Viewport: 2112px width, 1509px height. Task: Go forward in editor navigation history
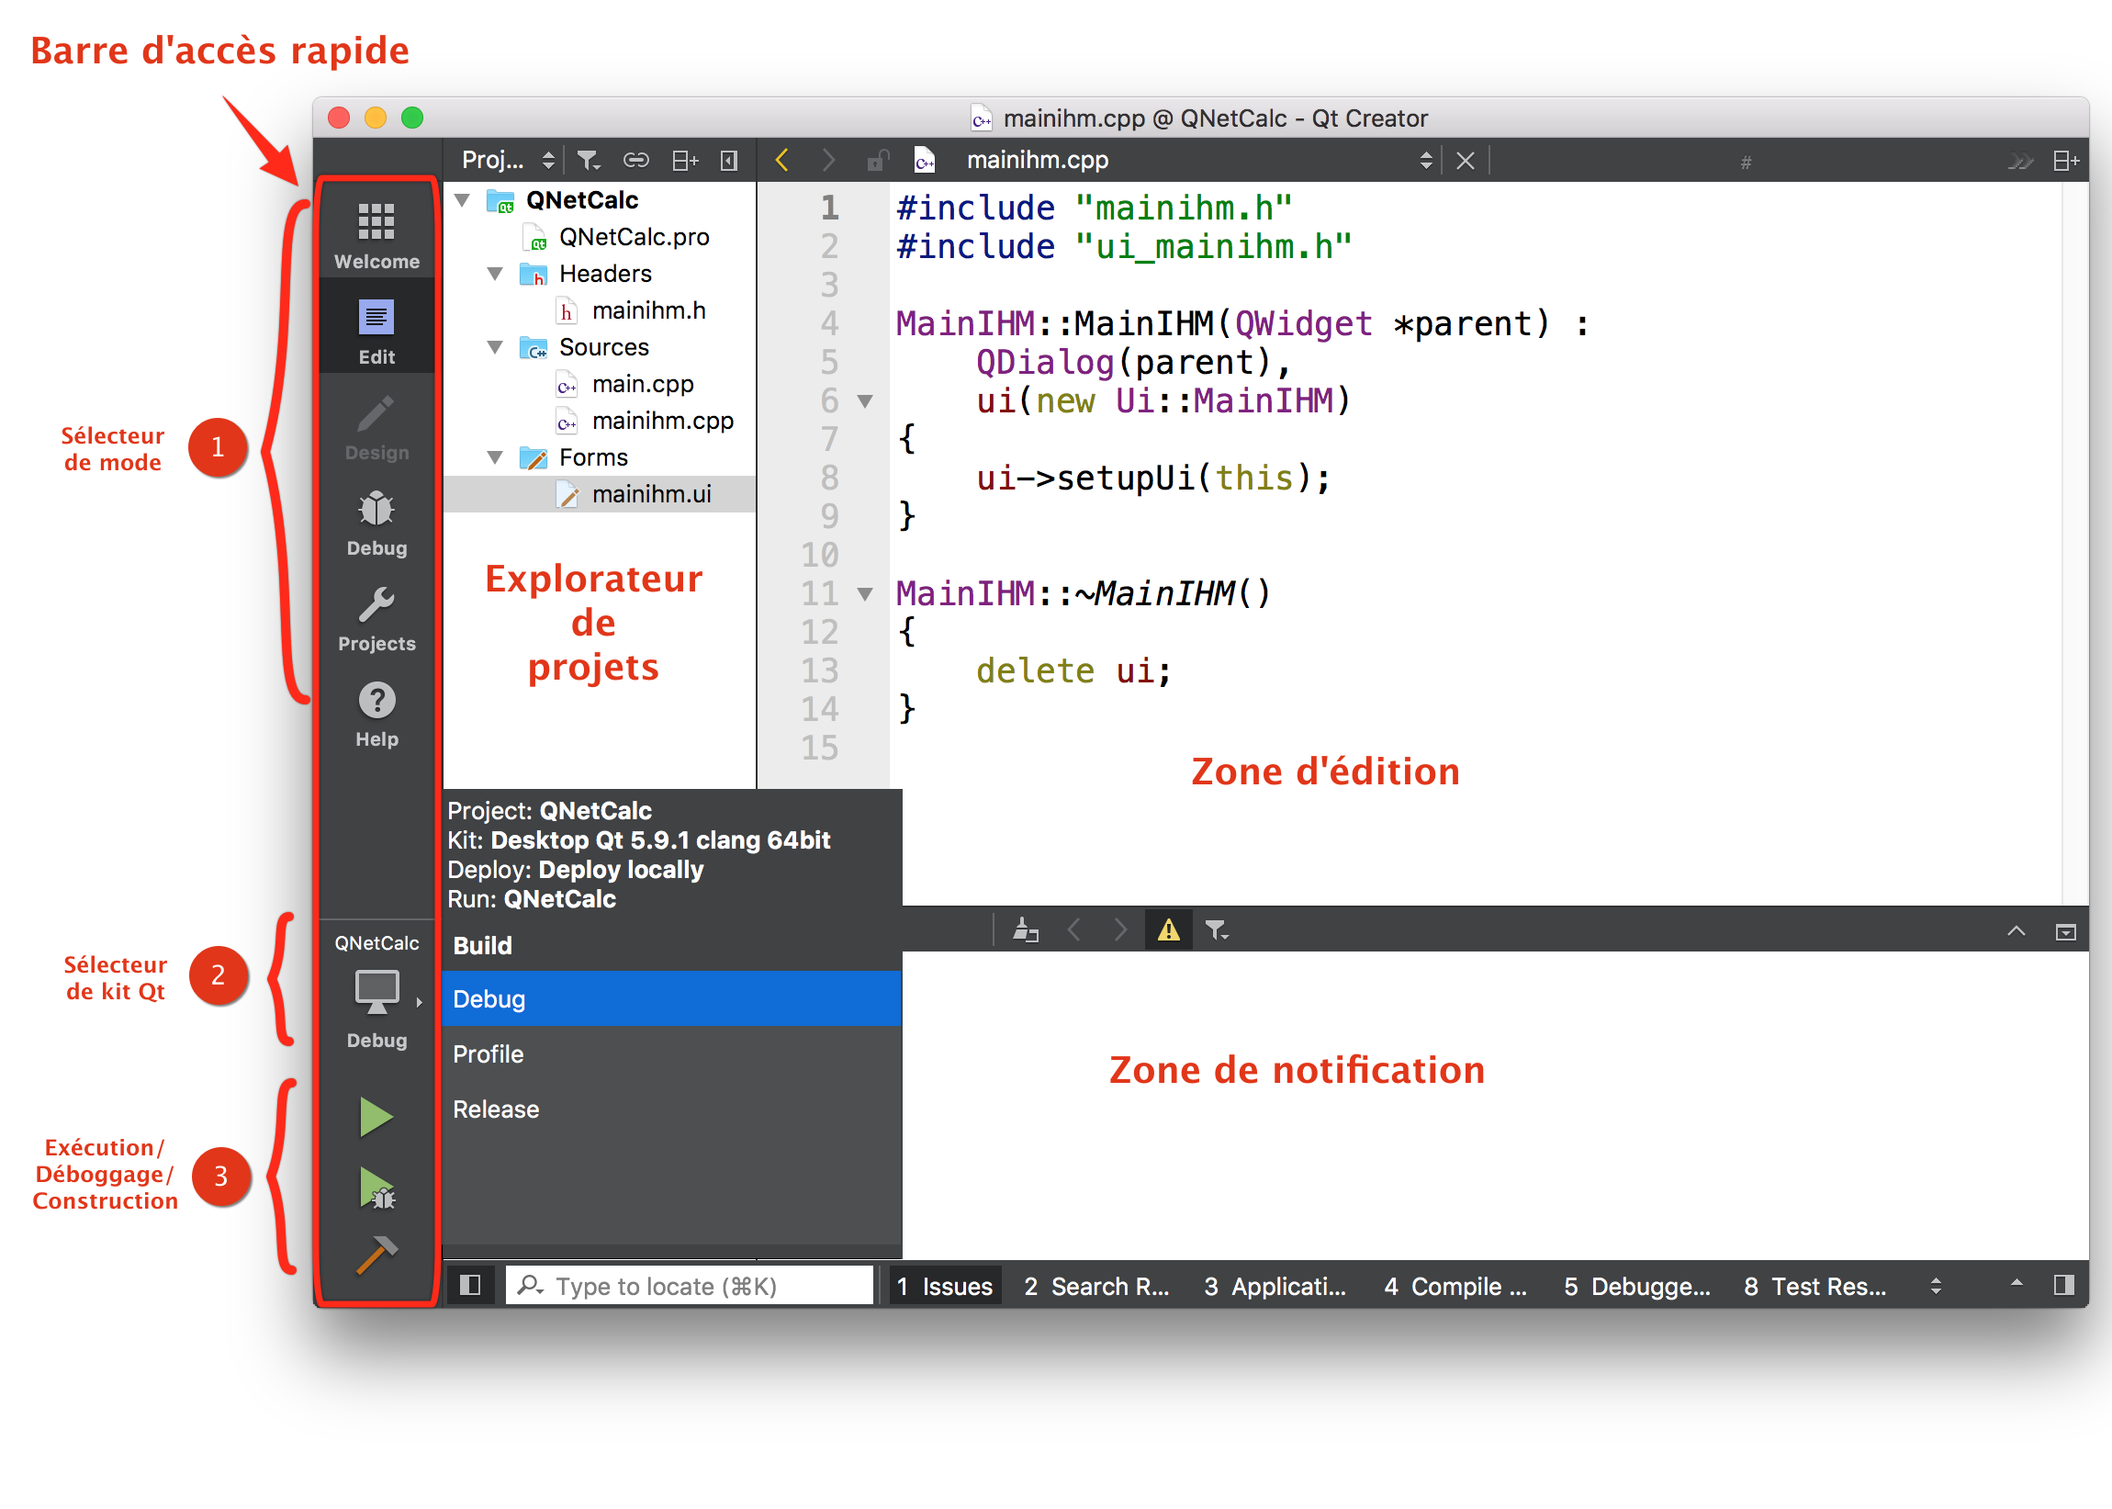828,160
